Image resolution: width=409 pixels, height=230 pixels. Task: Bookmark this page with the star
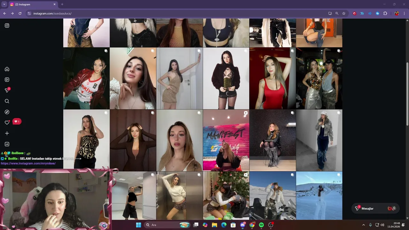pyautogui.click(x=344, y=13)
